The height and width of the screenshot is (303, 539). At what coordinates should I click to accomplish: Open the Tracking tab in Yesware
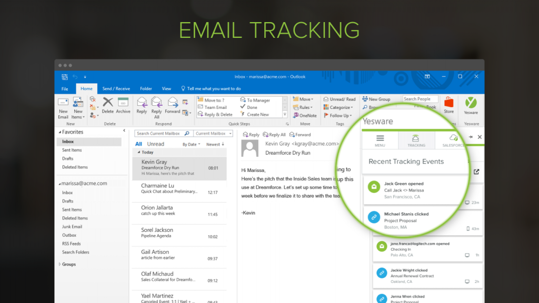(x=417, y=140)
